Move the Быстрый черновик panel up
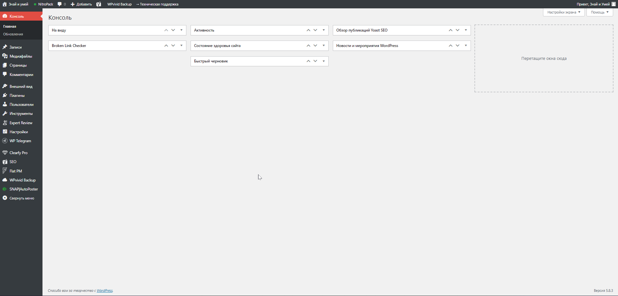The height and width of the screenshot is (296, 618). click(308, 61)
